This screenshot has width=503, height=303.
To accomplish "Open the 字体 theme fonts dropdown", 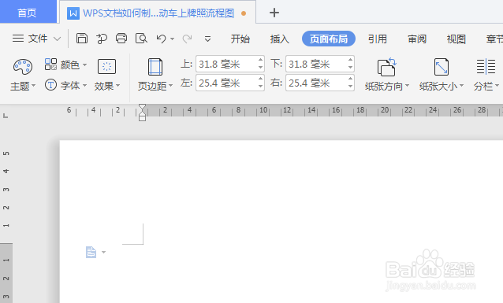I will coord(74,86).
